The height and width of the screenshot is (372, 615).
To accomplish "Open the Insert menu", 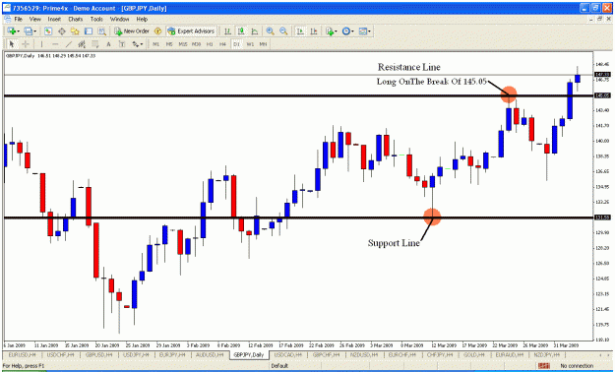I will pos(54,19).
